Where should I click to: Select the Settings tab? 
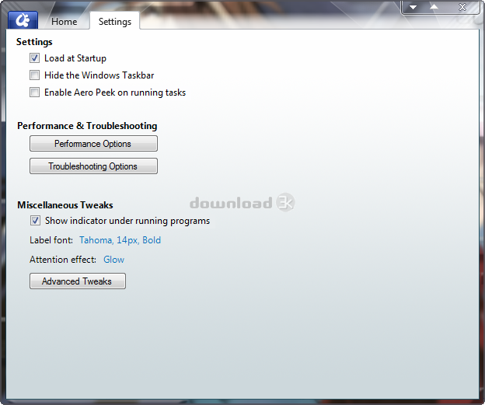coord(115,22)
